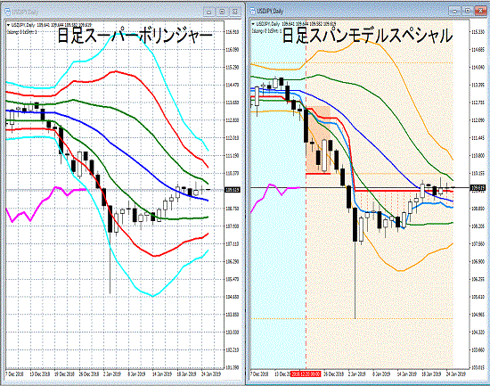Select the red 2018.12.20 00:00 date marker
Image resolution: width=490 pixels, height=386 pixels.
tap(306, 374)
